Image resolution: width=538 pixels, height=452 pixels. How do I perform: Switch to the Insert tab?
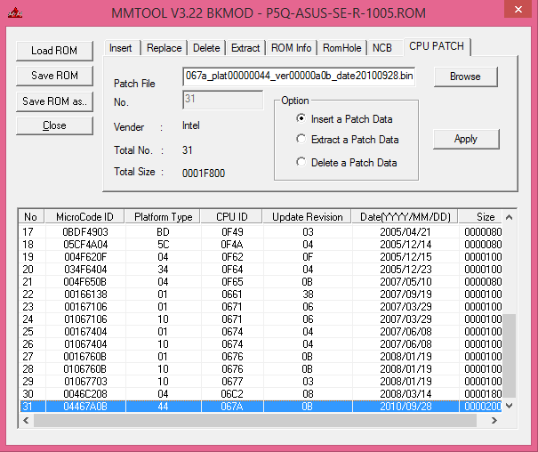point(120,48)
